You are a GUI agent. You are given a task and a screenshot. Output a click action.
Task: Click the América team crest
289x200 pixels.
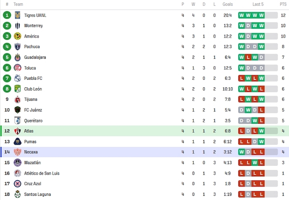[x=18, y=36]
